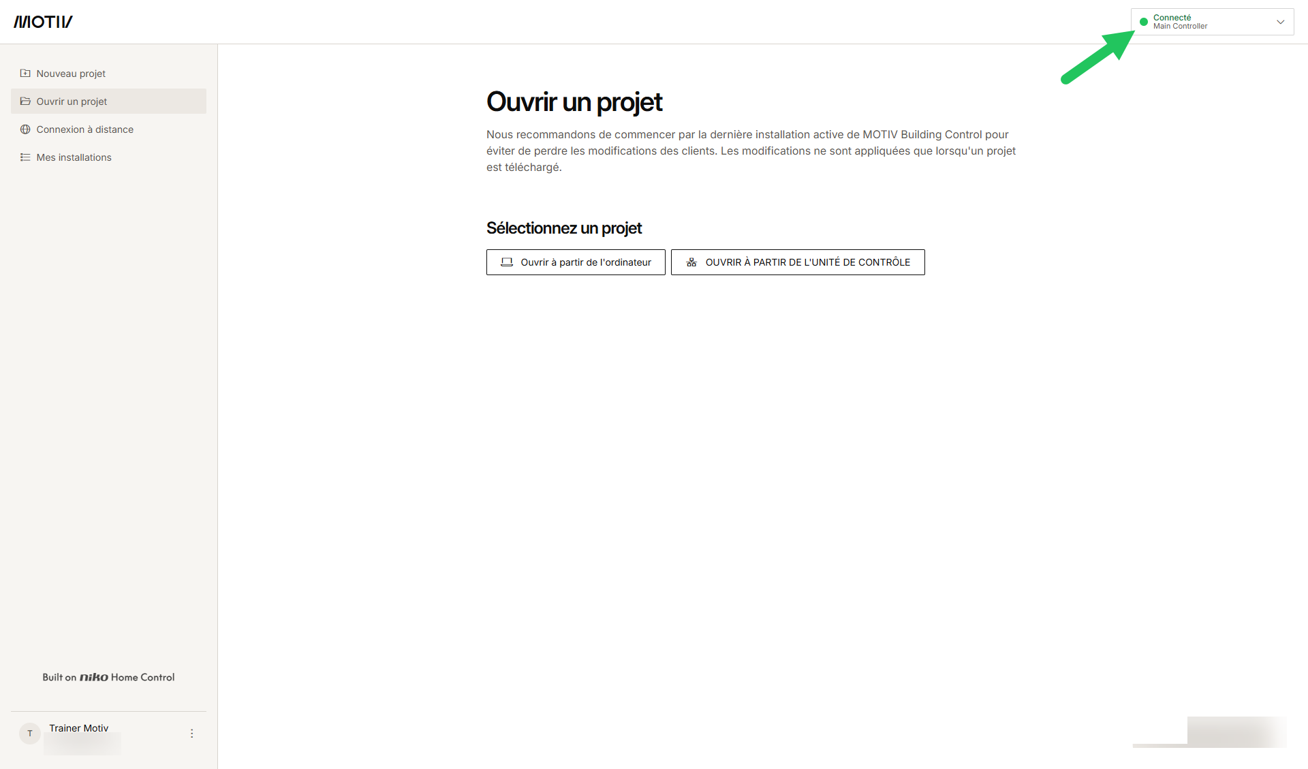This screenshot has width=1308, height=769.
Task: Click the Trainer Motiv user name
Action: pyautogui.click(x=79, y=728)
